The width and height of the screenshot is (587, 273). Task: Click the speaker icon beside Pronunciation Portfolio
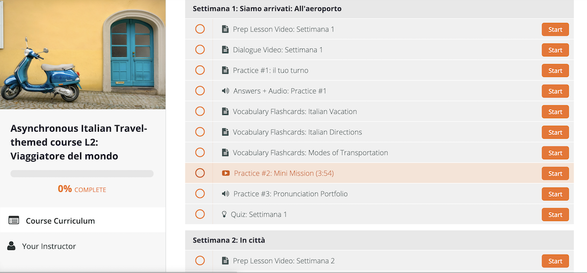225,193
